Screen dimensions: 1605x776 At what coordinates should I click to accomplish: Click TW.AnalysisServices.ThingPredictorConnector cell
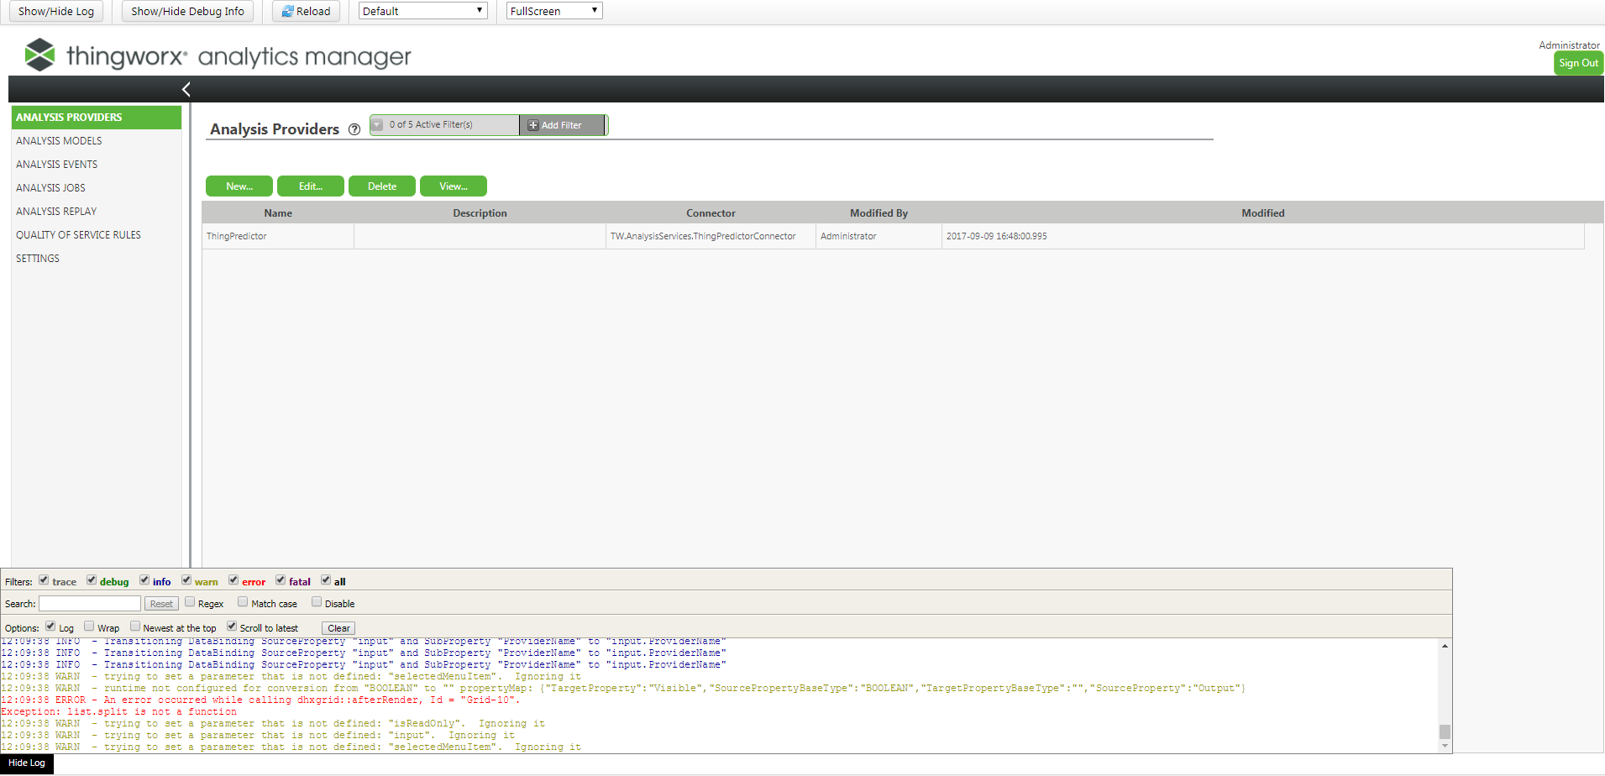(x=711, y=236)
